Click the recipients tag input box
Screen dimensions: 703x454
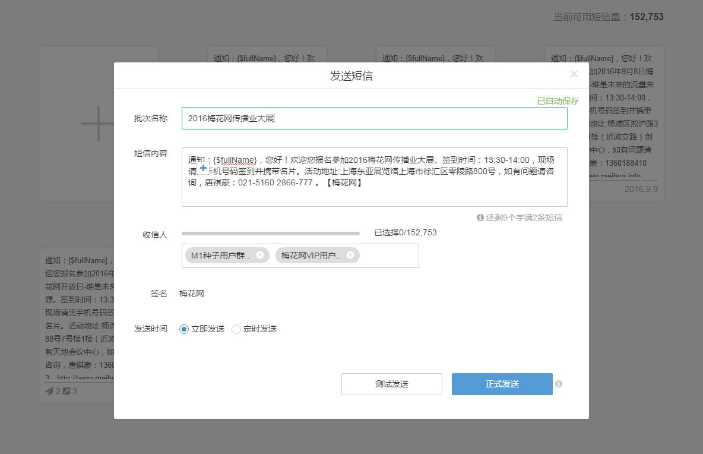pos(300,256)
